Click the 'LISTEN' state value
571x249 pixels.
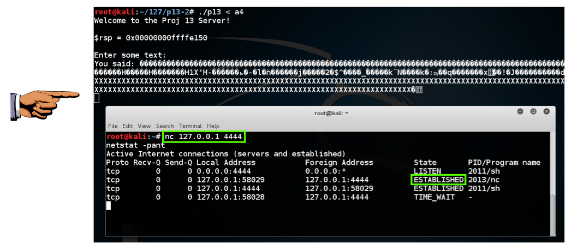(x=427, y=171)
